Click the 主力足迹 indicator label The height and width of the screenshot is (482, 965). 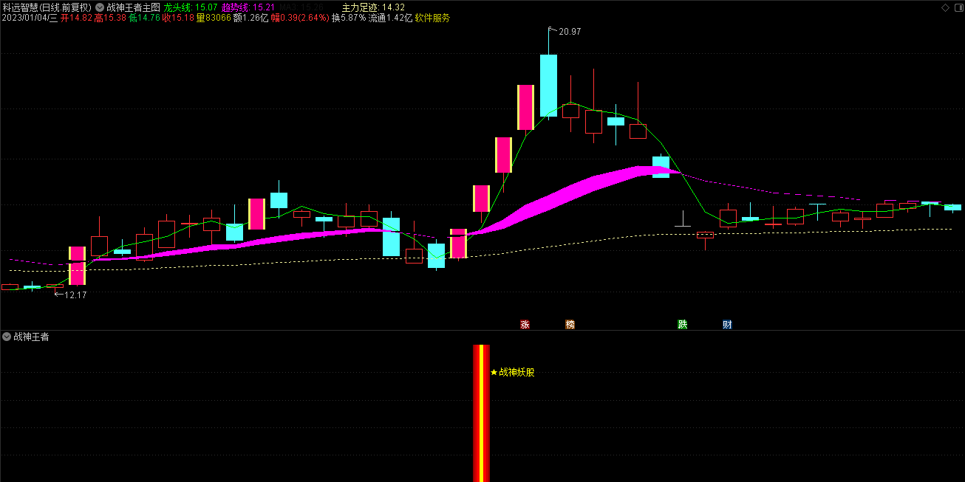pyautogui.click(x=360, y=7)
